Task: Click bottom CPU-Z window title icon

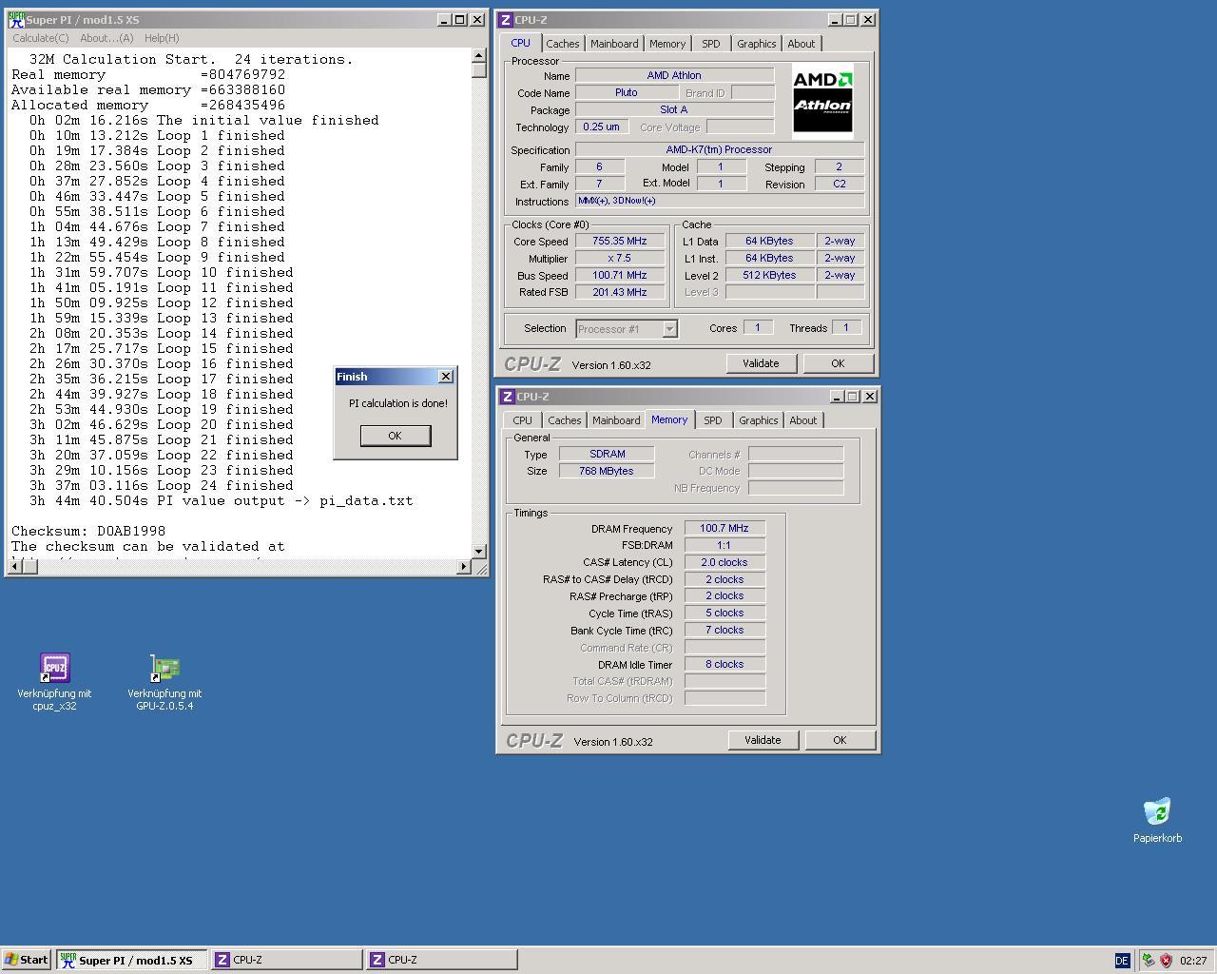Action: (509, 397)
